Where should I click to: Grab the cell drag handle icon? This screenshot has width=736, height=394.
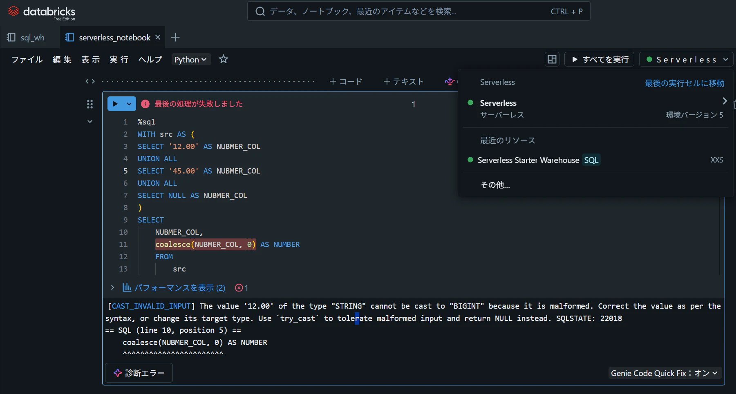click(90, 104)
